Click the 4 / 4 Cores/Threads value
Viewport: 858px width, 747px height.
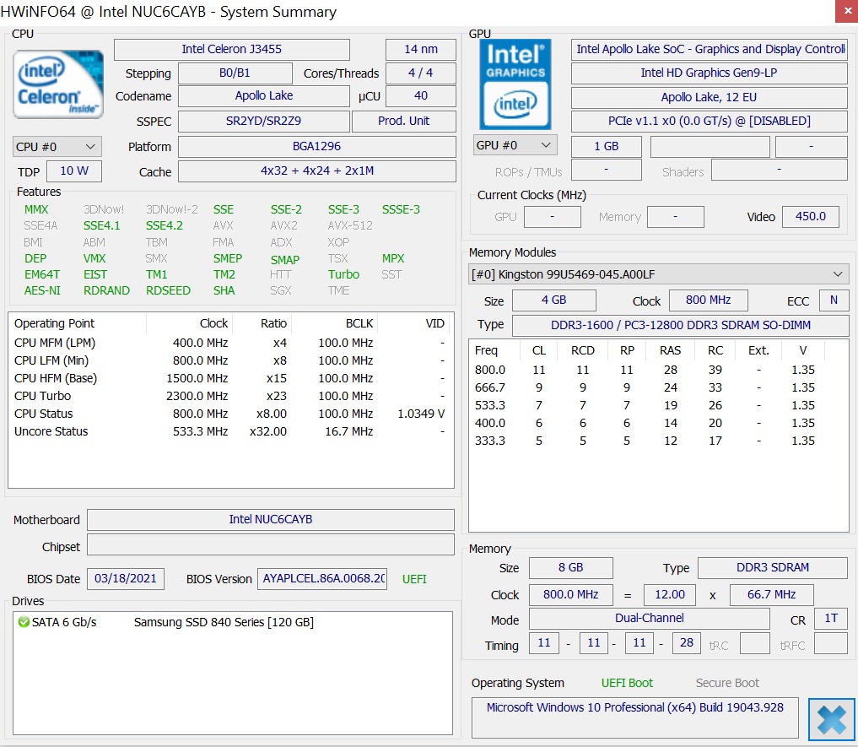421,73
